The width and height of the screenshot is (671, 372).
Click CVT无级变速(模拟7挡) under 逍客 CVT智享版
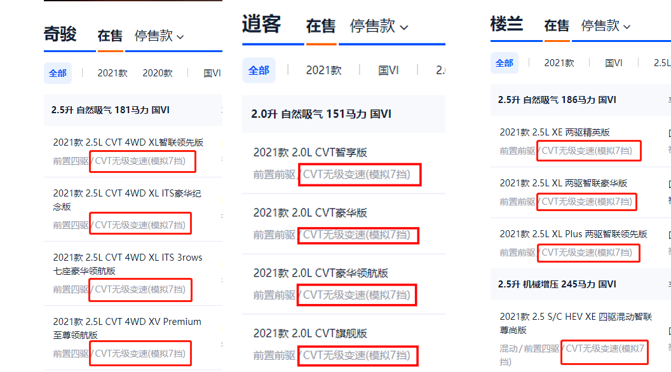(356, 174)
